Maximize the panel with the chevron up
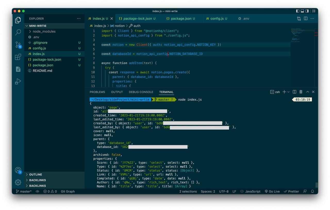The height and width of the screenshot is (210, 330). 307,92
